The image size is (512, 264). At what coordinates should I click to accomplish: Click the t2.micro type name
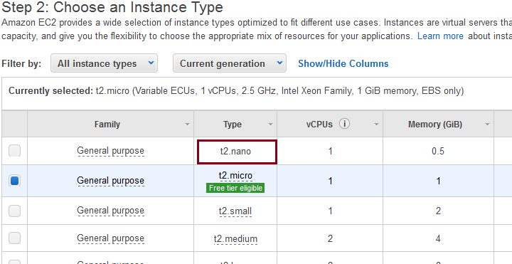tap(235, 176)
